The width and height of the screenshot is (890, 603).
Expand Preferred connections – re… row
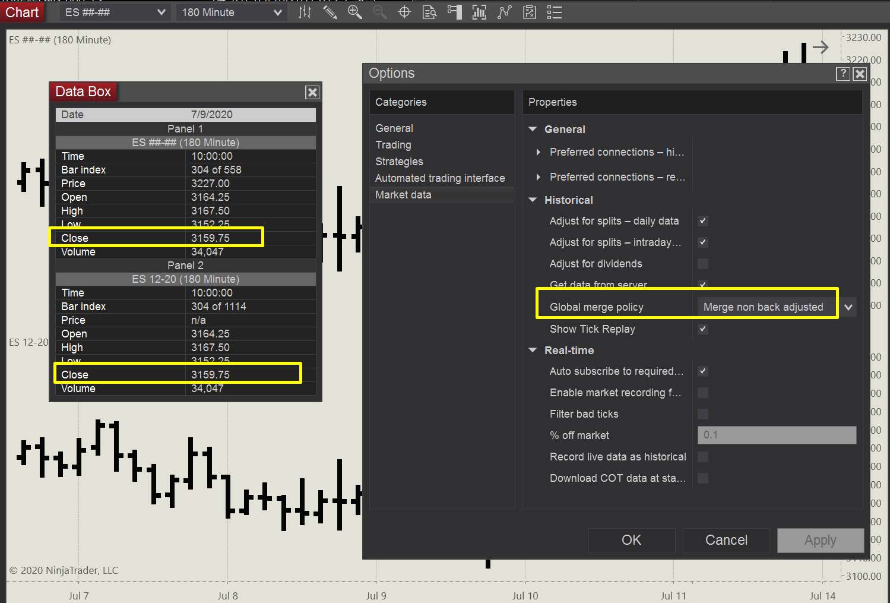point(538,177)
